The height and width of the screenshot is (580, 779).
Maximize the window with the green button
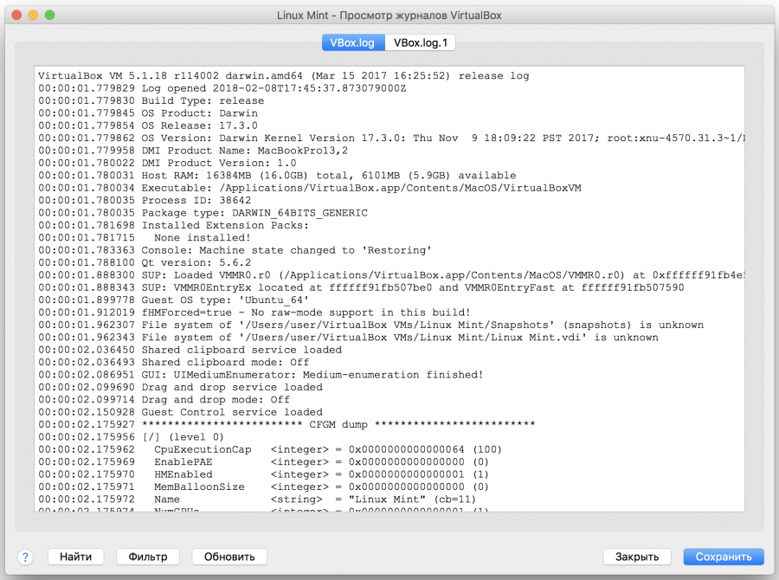point(49,16)
